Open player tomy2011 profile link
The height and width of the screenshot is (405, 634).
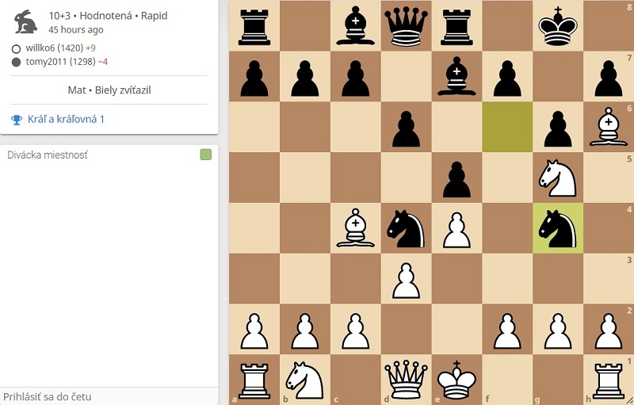(46, 62)
